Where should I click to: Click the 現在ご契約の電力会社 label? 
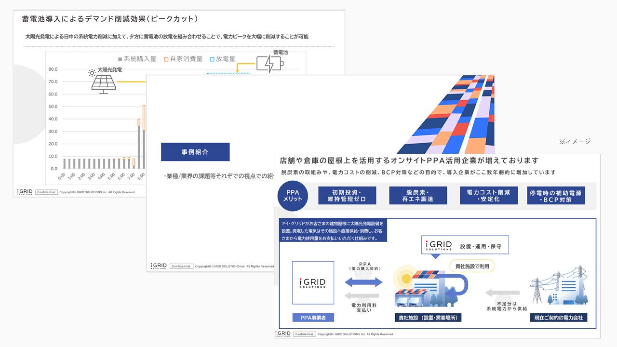559,318
